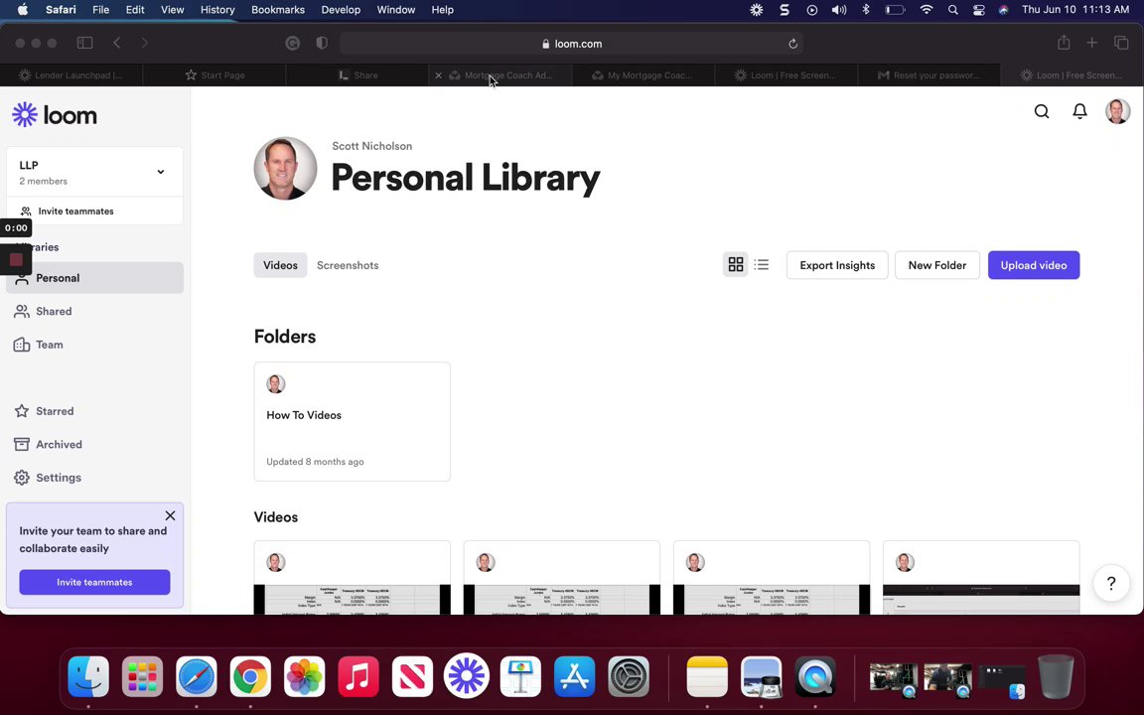
Task: Open Loom Settings
Action: pos(95,477)
